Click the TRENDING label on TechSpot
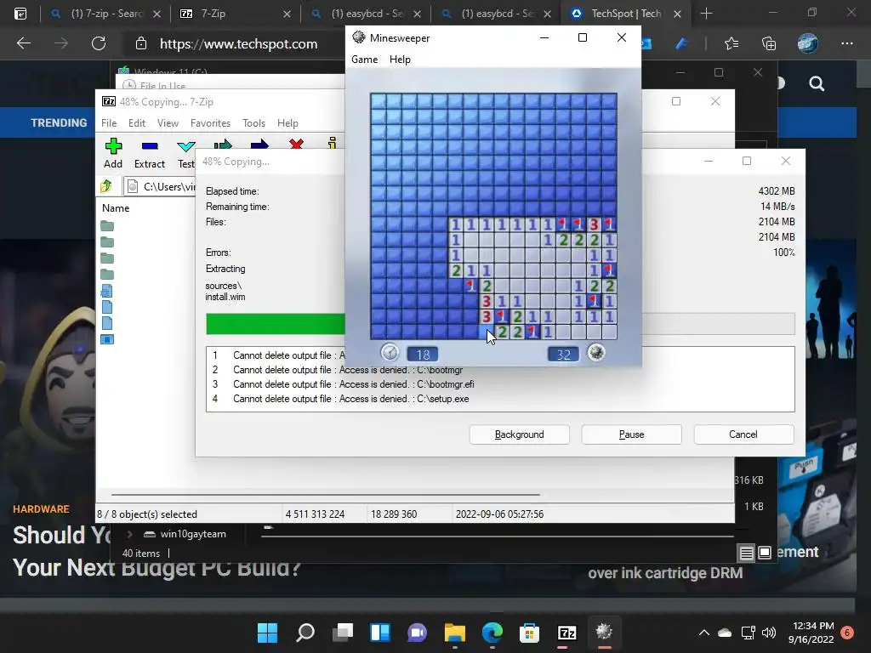Viewport: 871px width, 653px height. (59, 122)
